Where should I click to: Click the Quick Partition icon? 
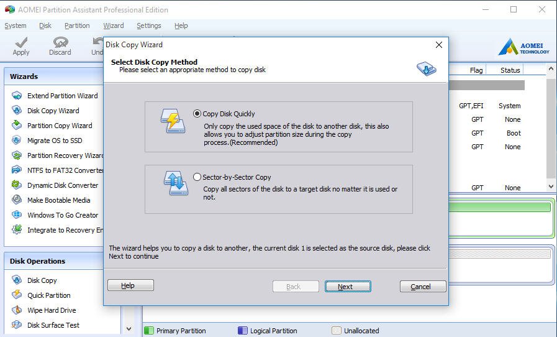coord(17,295)
